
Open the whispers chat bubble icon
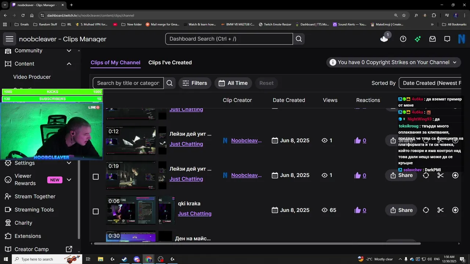447,39
